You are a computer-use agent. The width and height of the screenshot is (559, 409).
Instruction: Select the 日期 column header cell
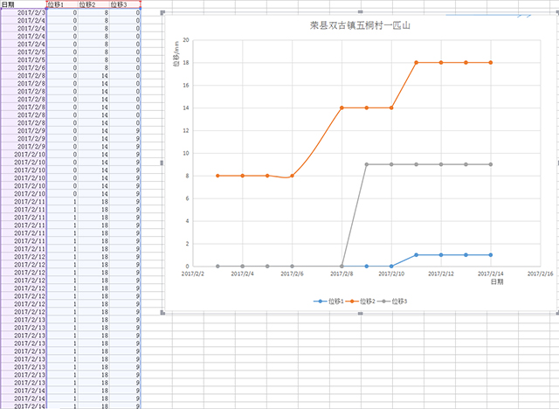pos(10,4)
